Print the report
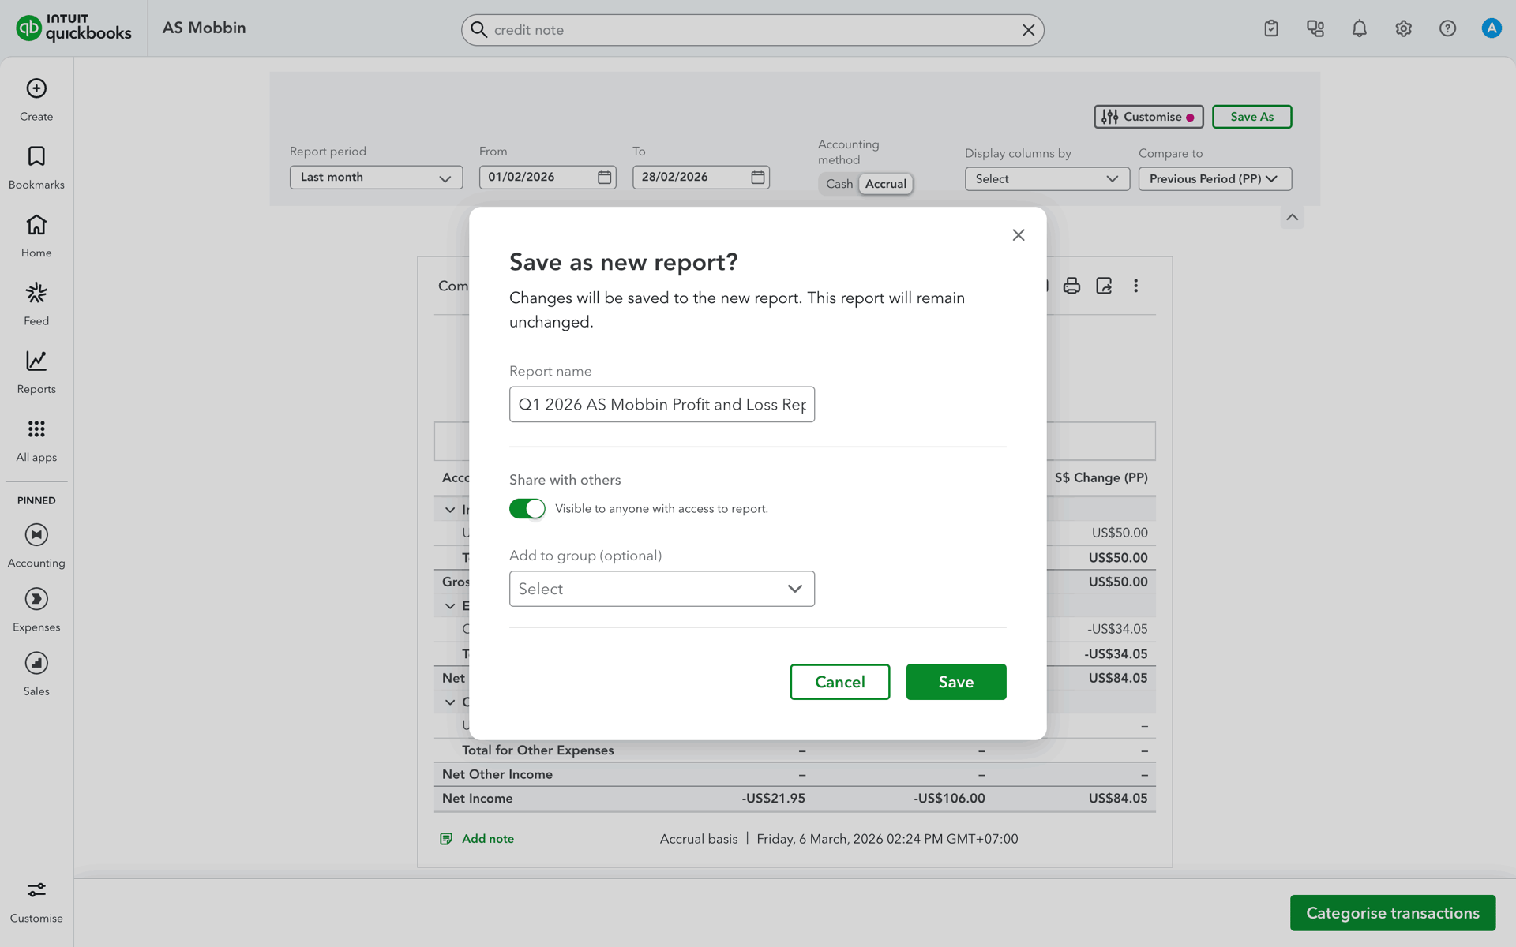 (x=1071, y=286)
